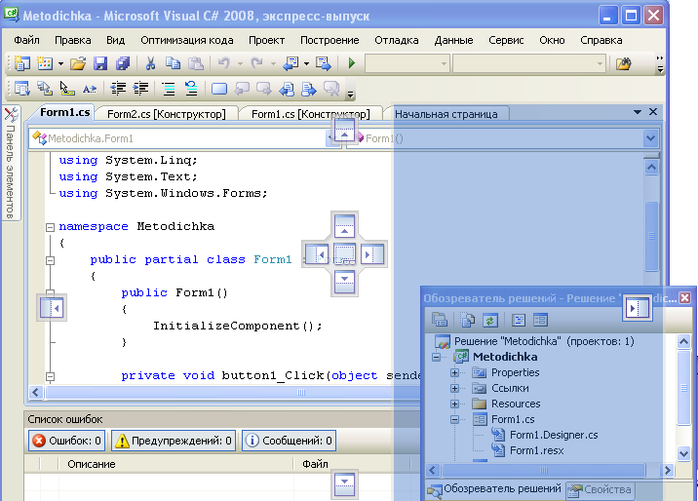Click the Add New Item icon
The image size is (698, 501).
pos(45,63)
